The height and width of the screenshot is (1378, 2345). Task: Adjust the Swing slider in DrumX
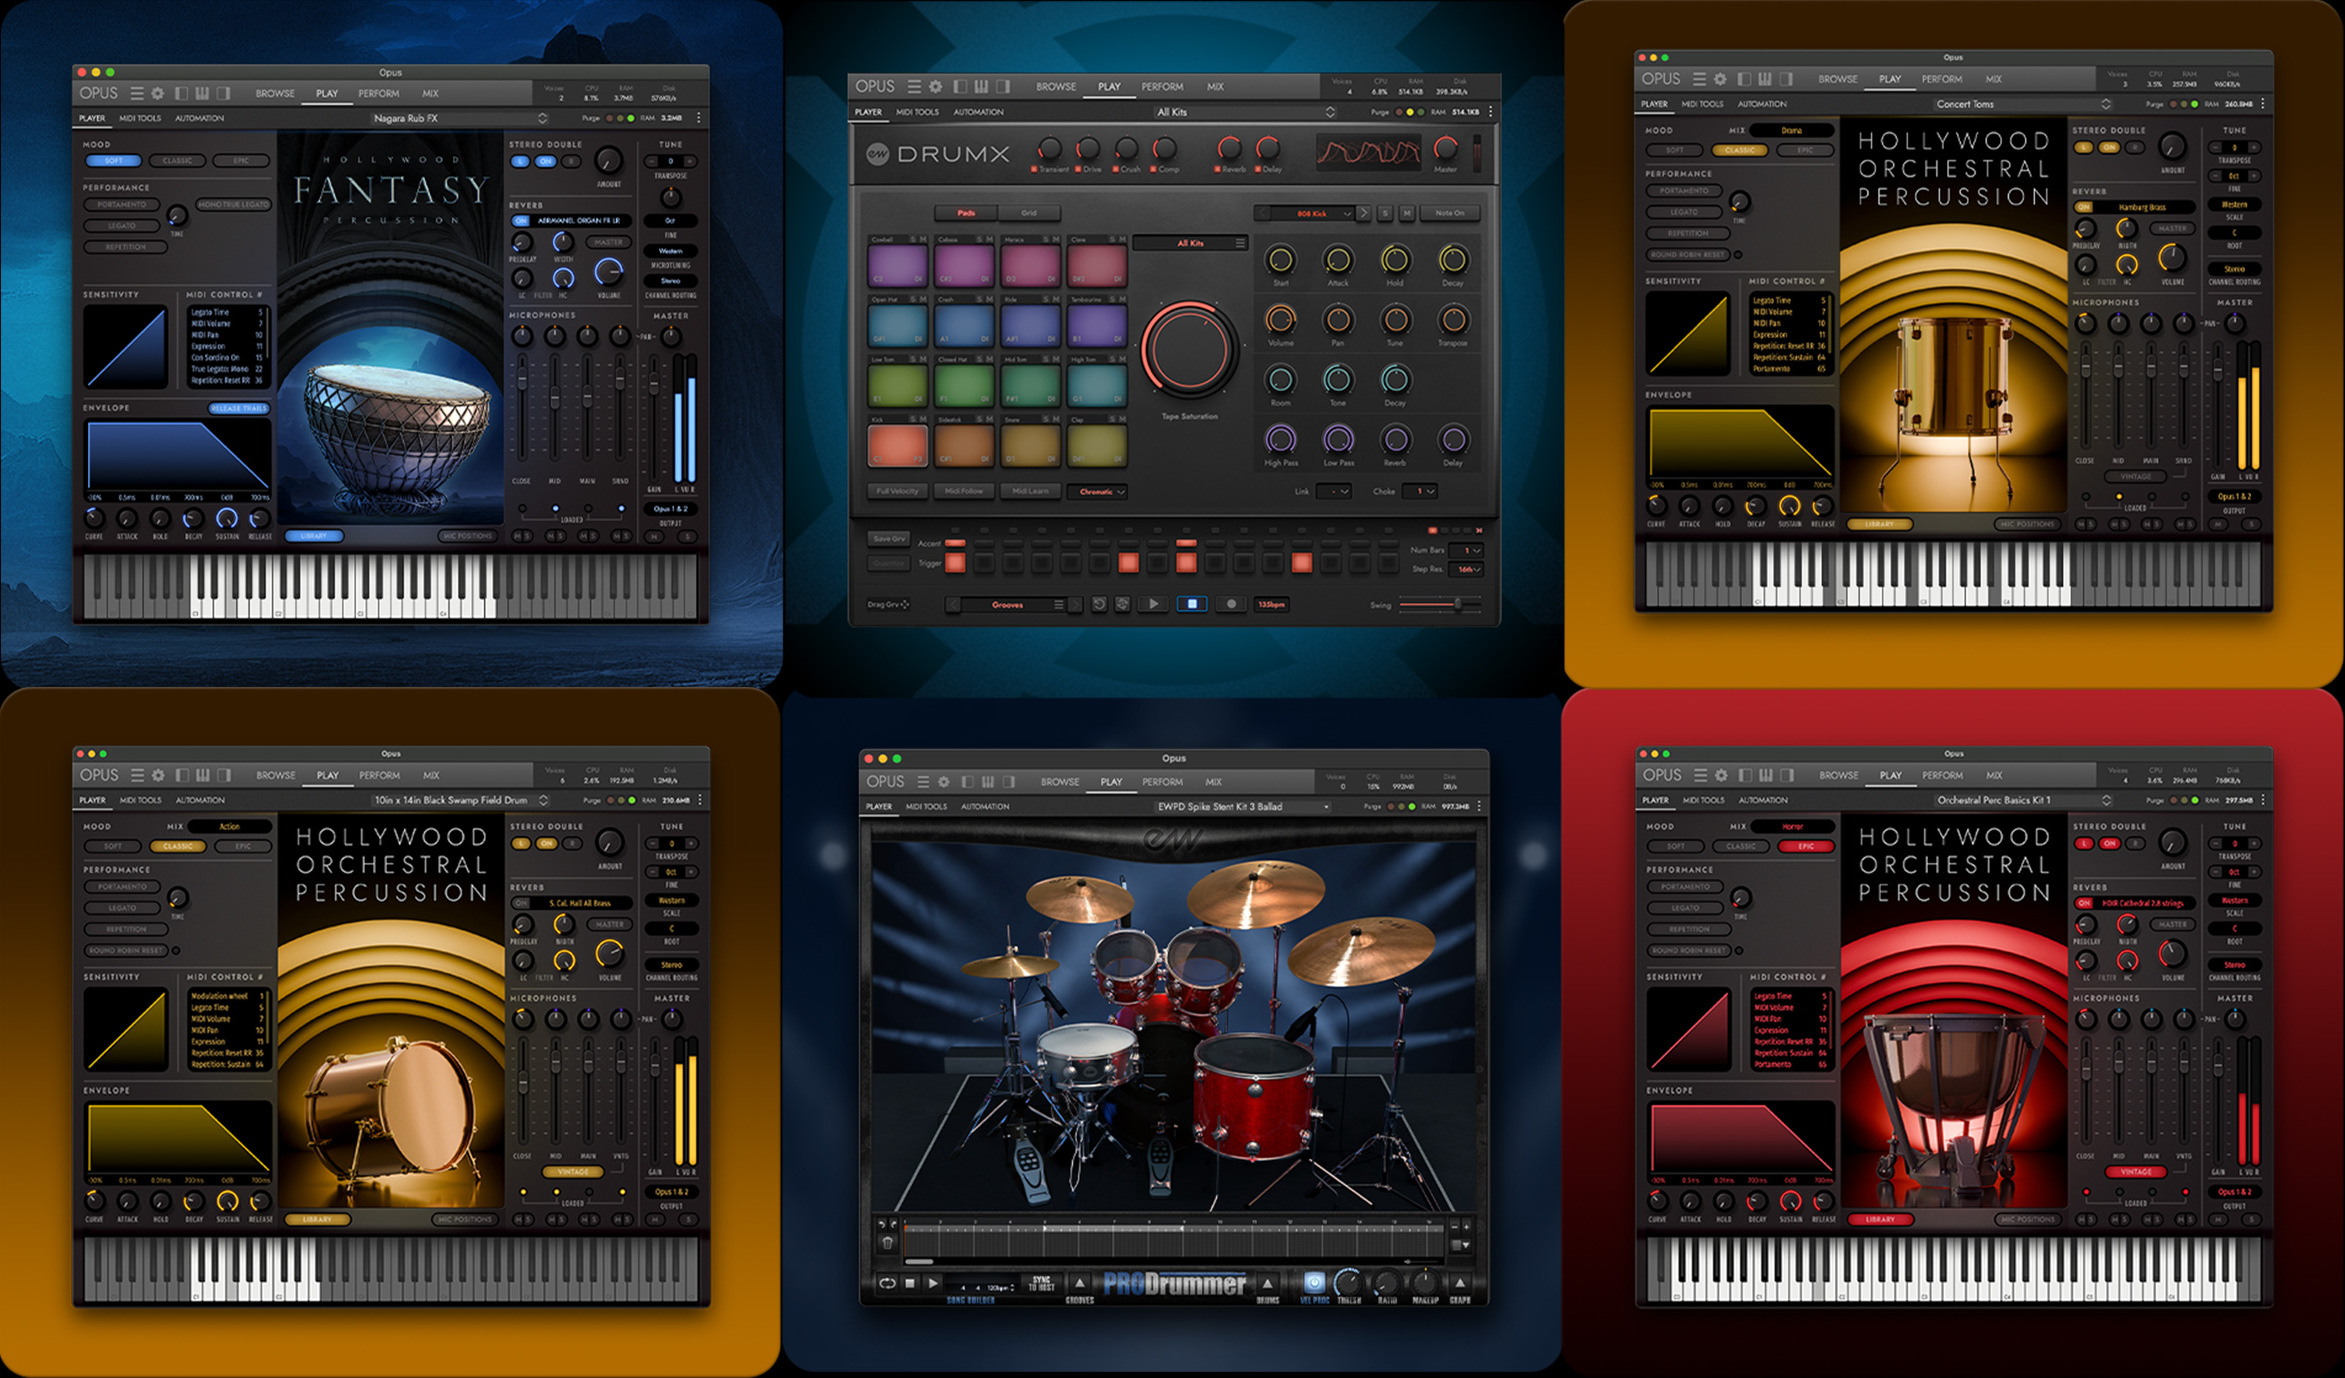[x=1441, y=604]
